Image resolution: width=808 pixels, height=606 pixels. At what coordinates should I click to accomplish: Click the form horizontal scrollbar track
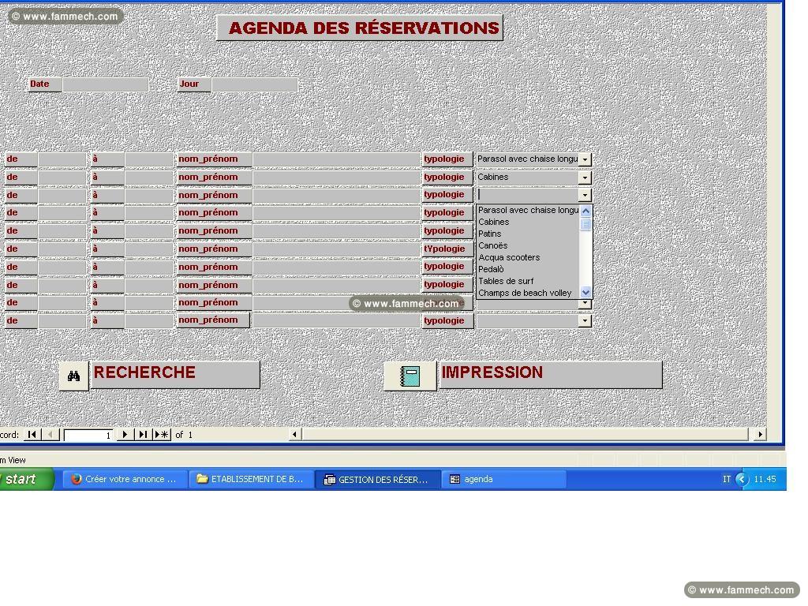pos(525,435)
